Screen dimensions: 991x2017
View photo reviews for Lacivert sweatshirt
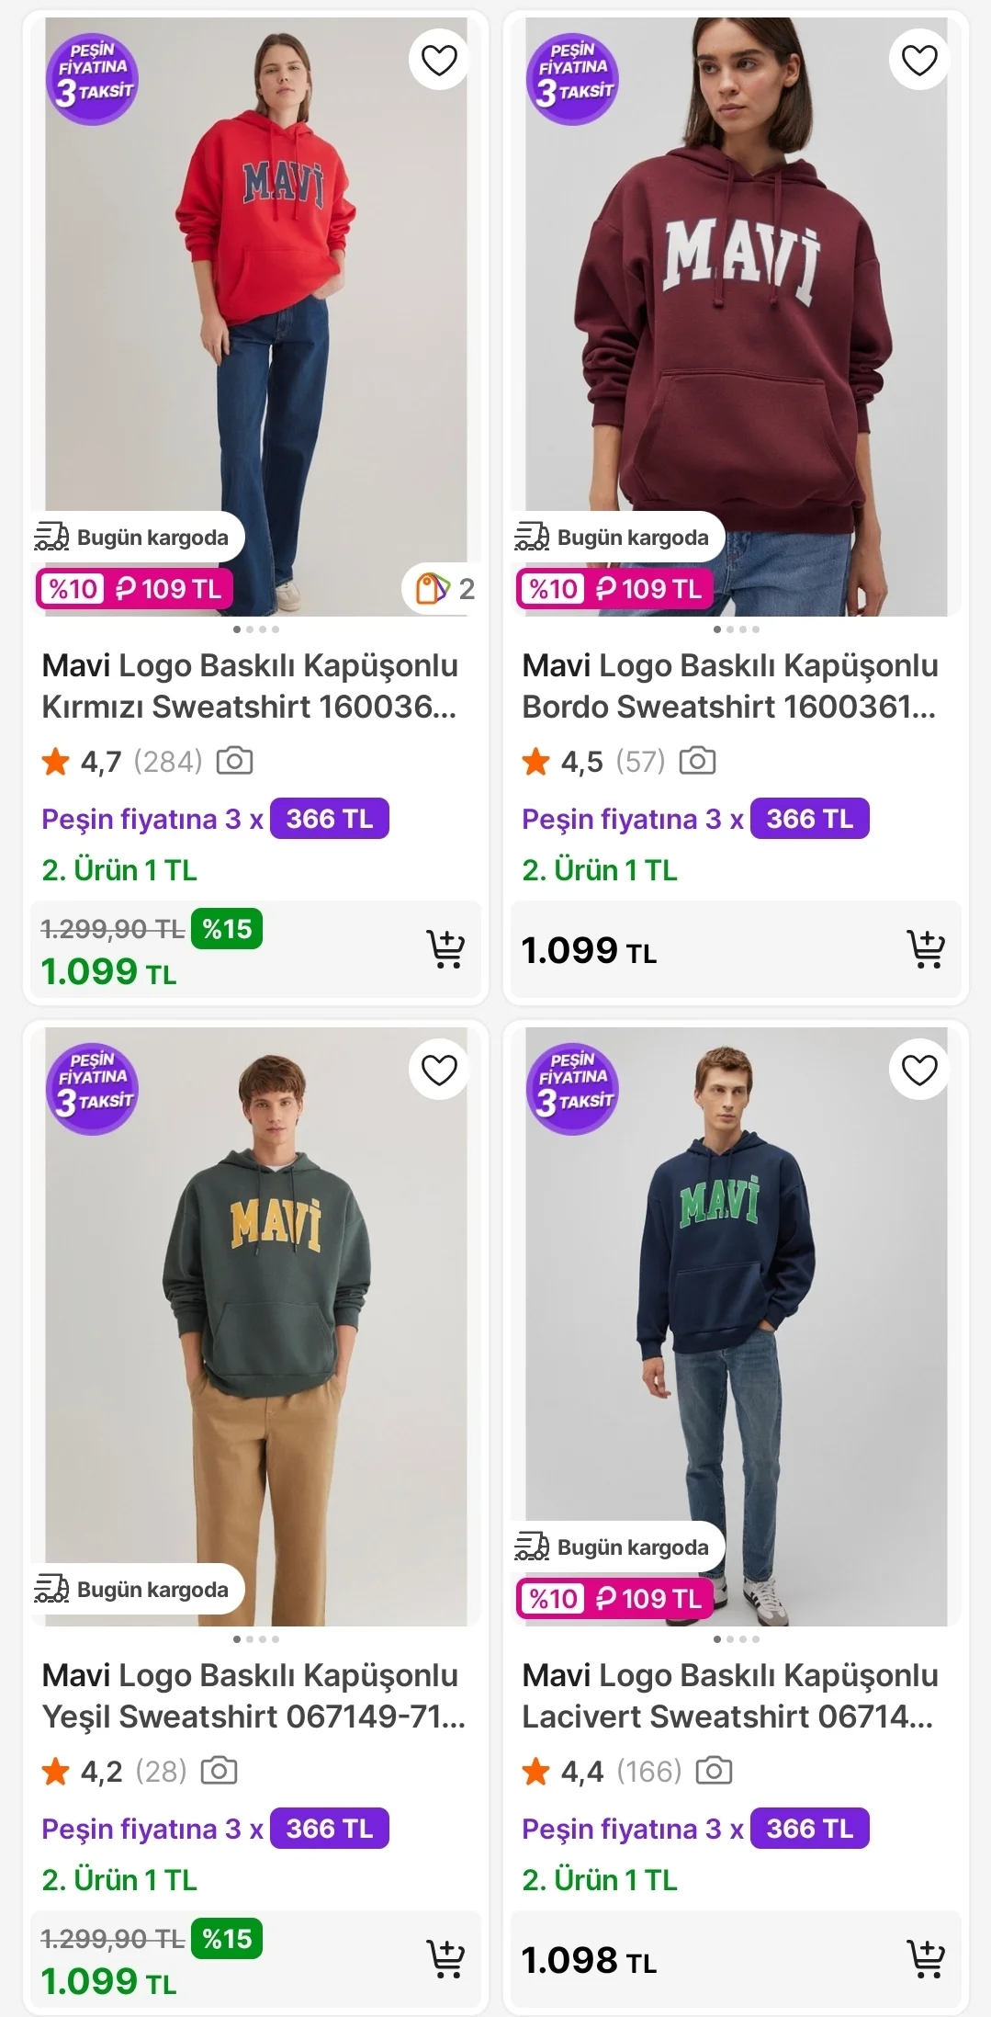pyautogui.click(x=714, y=1771)
